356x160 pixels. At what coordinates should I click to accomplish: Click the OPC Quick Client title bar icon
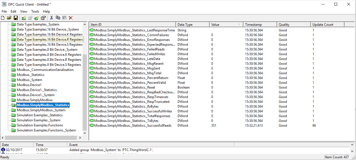coord(4,4)
